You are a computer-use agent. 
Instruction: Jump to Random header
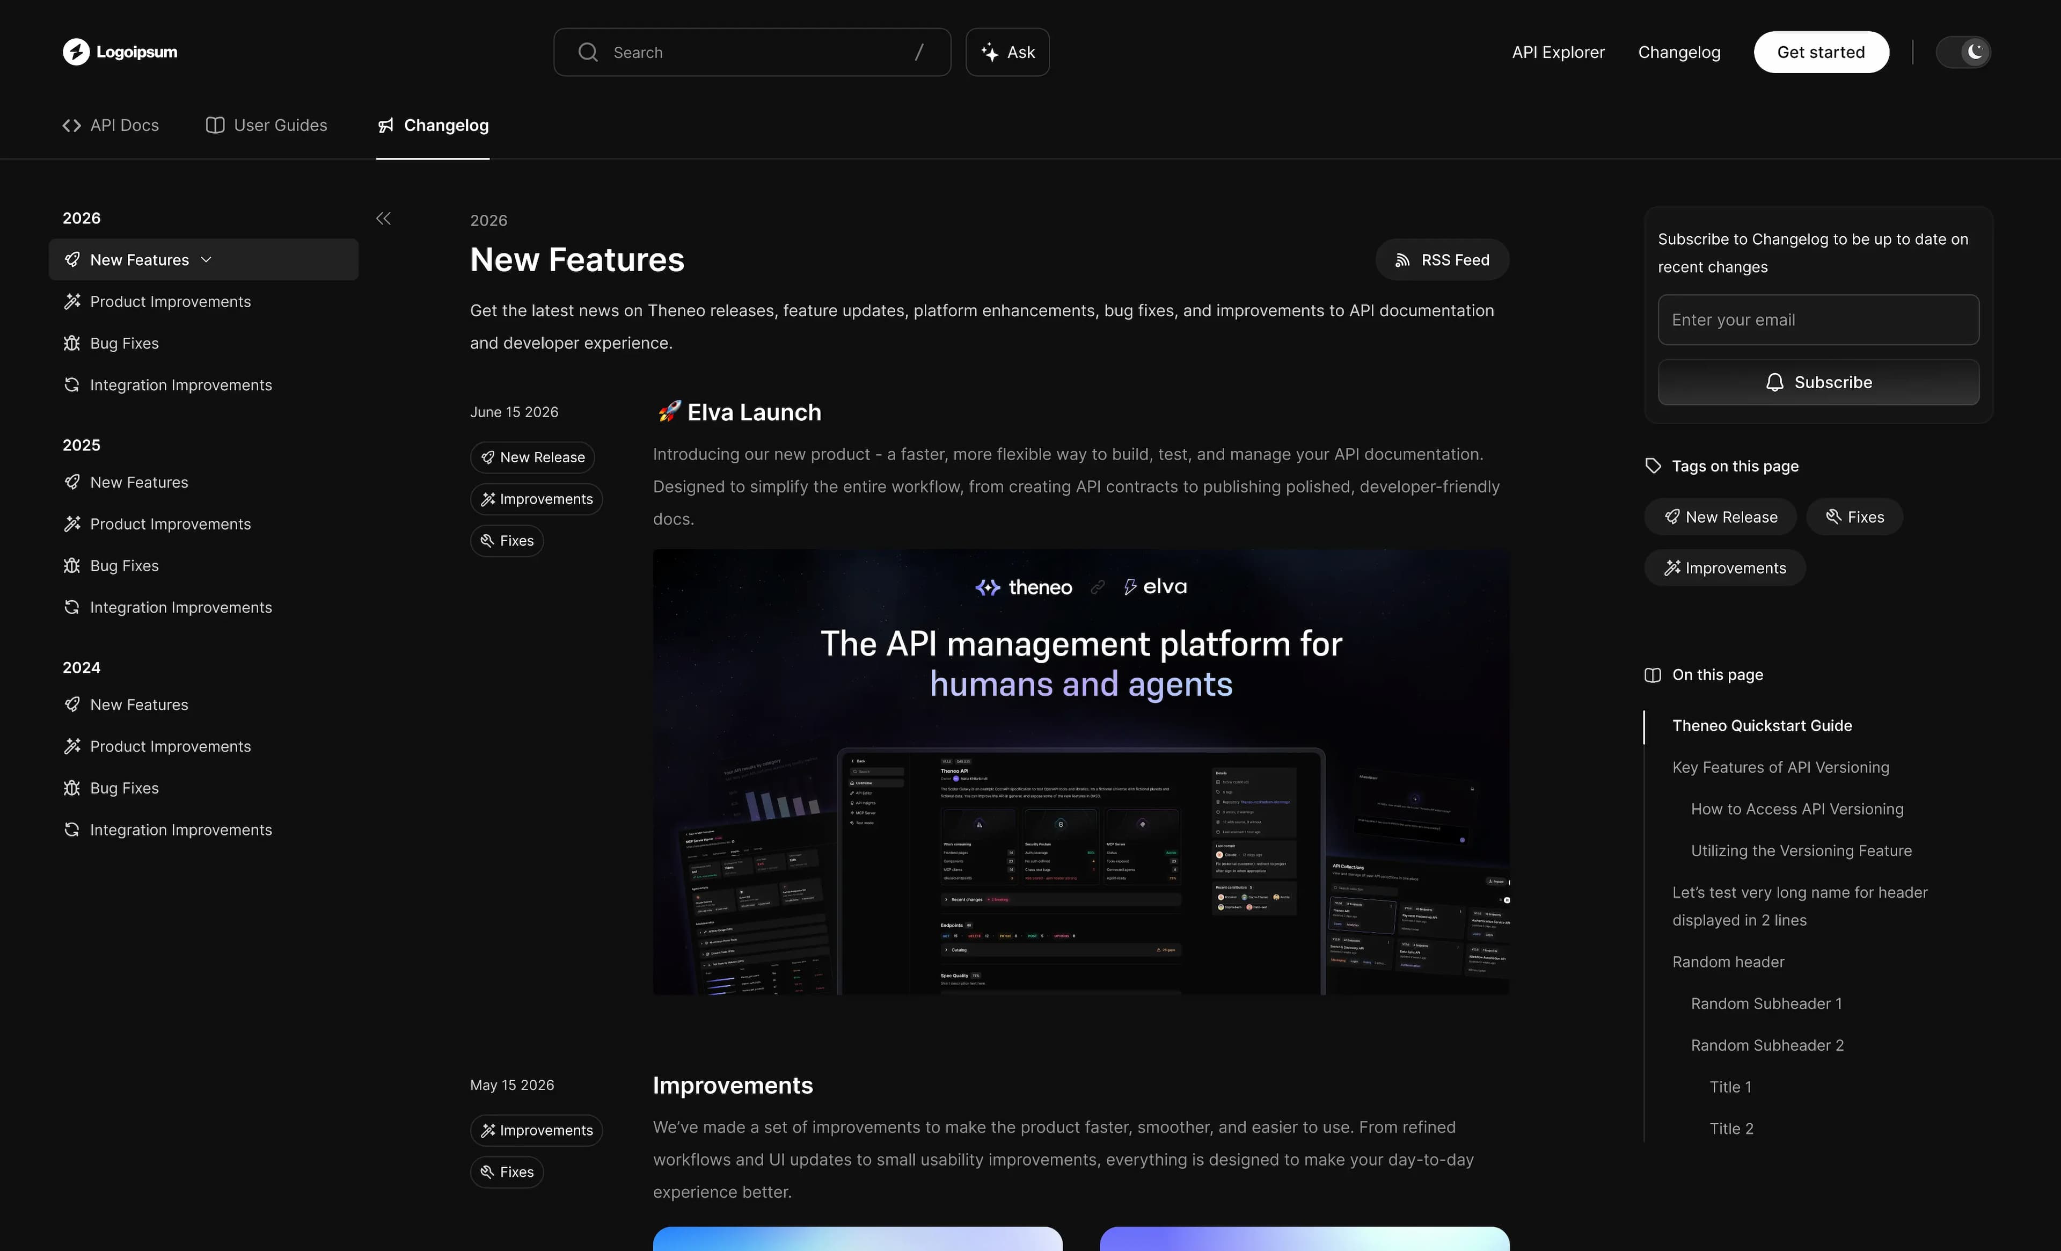[x=1728, y=962]
